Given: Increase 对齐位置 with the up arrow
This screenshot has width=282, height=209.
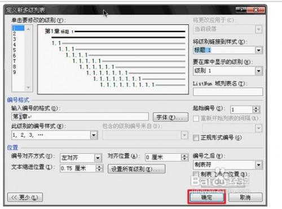Looking at the screenshot, I should [184, 156].
